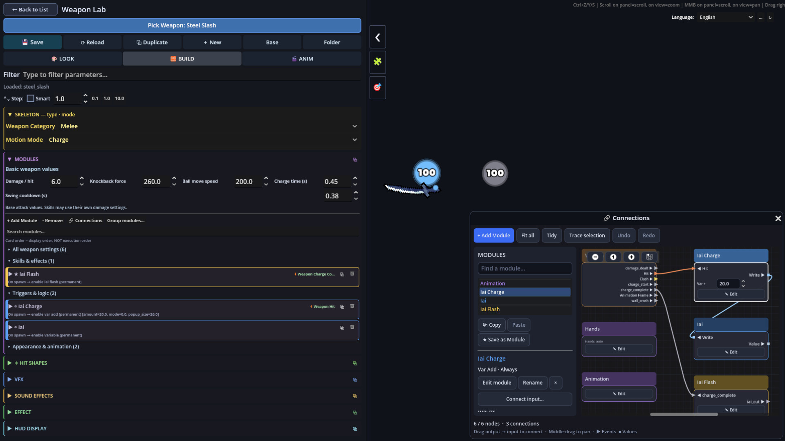
Task: Collapse the side panel with the chevron arrow
Action: tap(377, 37)
